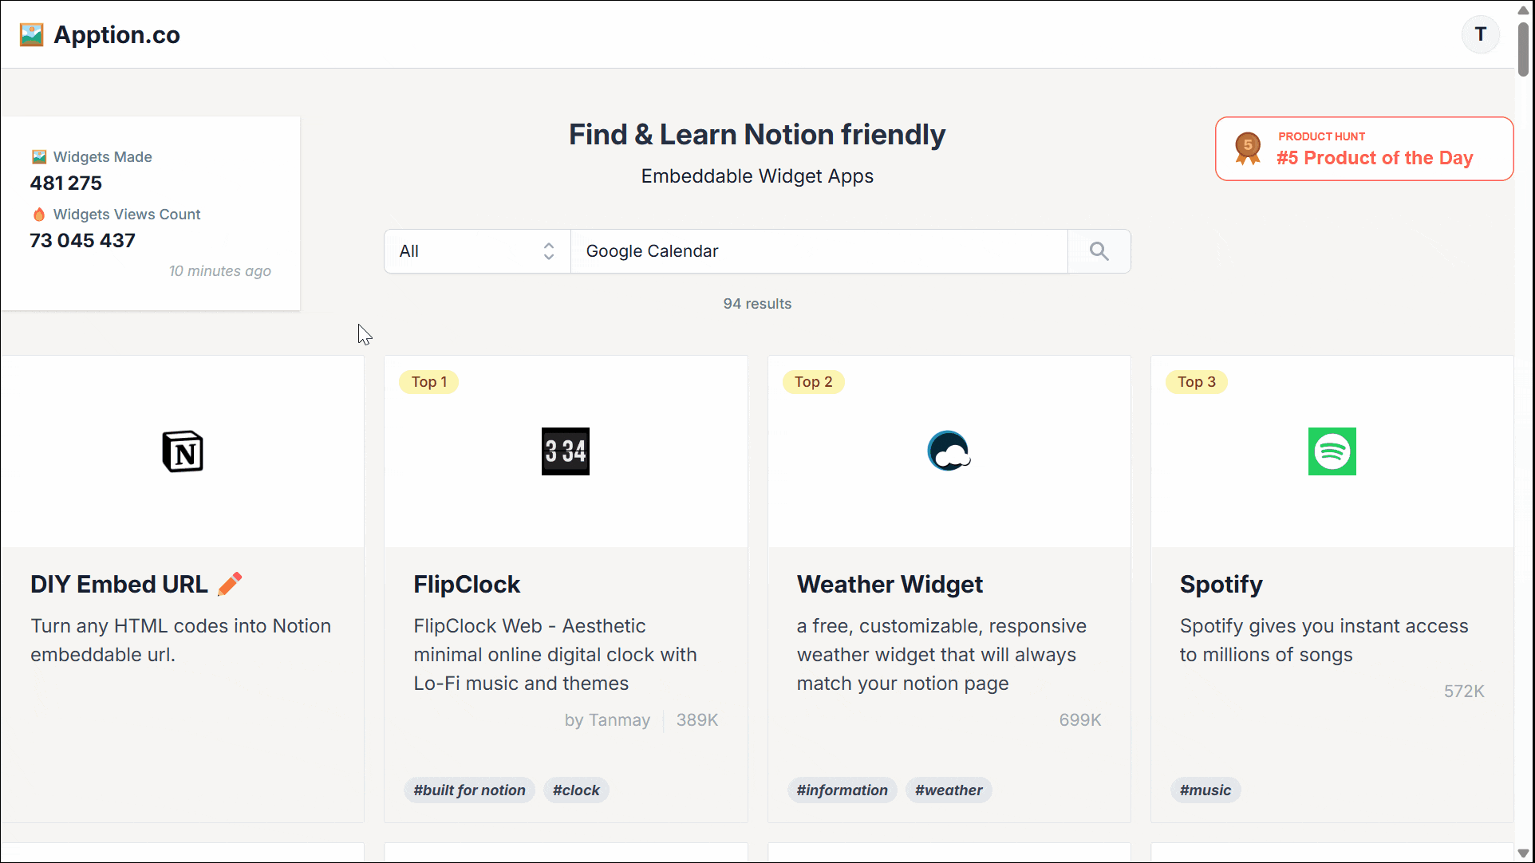
Task: Click the 73 045 437 views value
Action: coord(82,241)
